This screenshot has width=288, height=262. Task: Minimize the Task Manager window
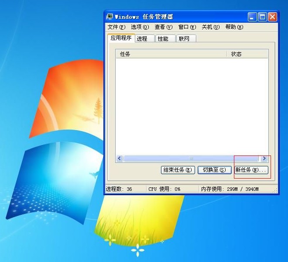pos(253,17)
